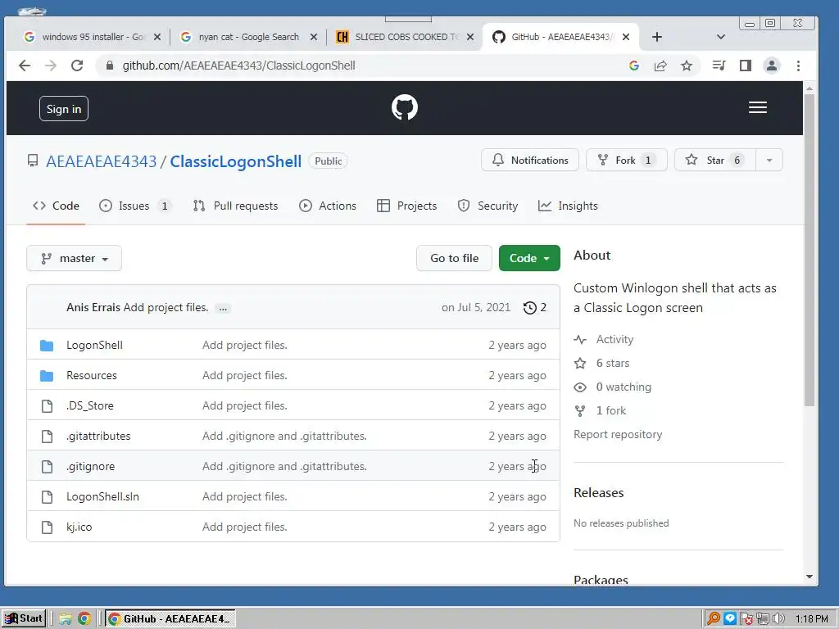Open the ClassicLogonShell repository link
Viewport: 839px width, 629px height.
(x=235, y=161)
